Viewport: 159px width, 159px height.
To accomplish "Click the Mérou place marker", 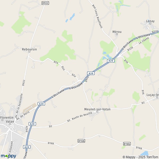I will pyautogui.click(x=117, y=34).
